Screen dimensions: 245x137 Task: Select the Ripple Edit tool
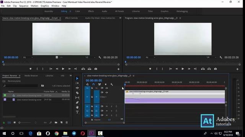point(77,88)
